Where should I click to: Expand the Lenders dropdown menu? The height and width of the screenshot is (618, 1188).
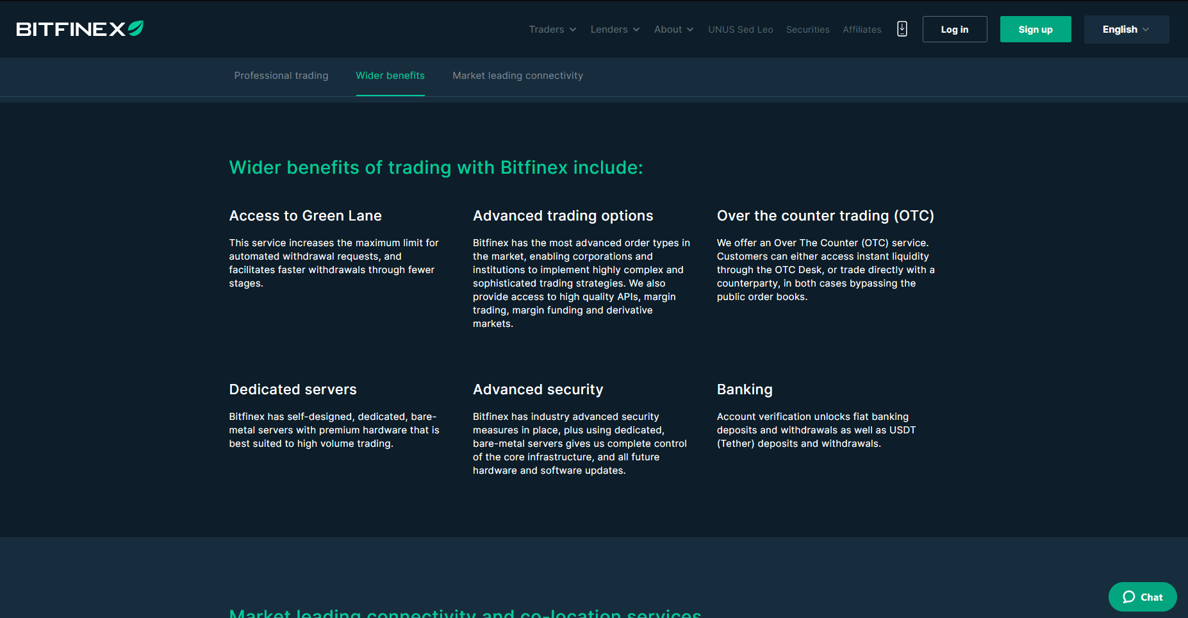pos(615,29)
